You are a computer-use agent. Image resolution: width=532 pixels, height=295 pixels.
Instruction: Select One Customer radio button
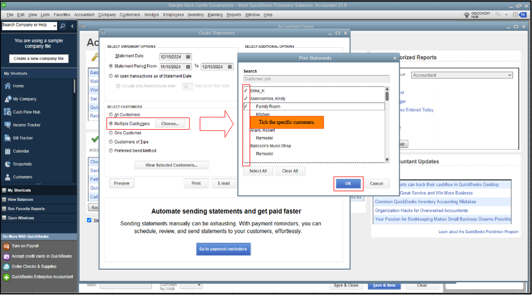pos(111,133)
